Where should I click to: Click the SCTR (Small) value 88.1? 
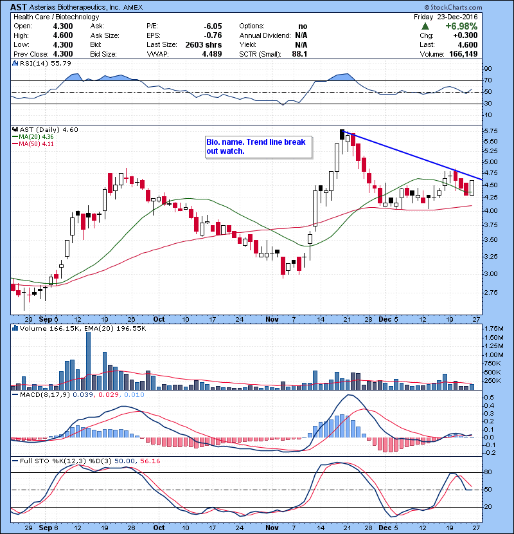[x=299, y=54]
